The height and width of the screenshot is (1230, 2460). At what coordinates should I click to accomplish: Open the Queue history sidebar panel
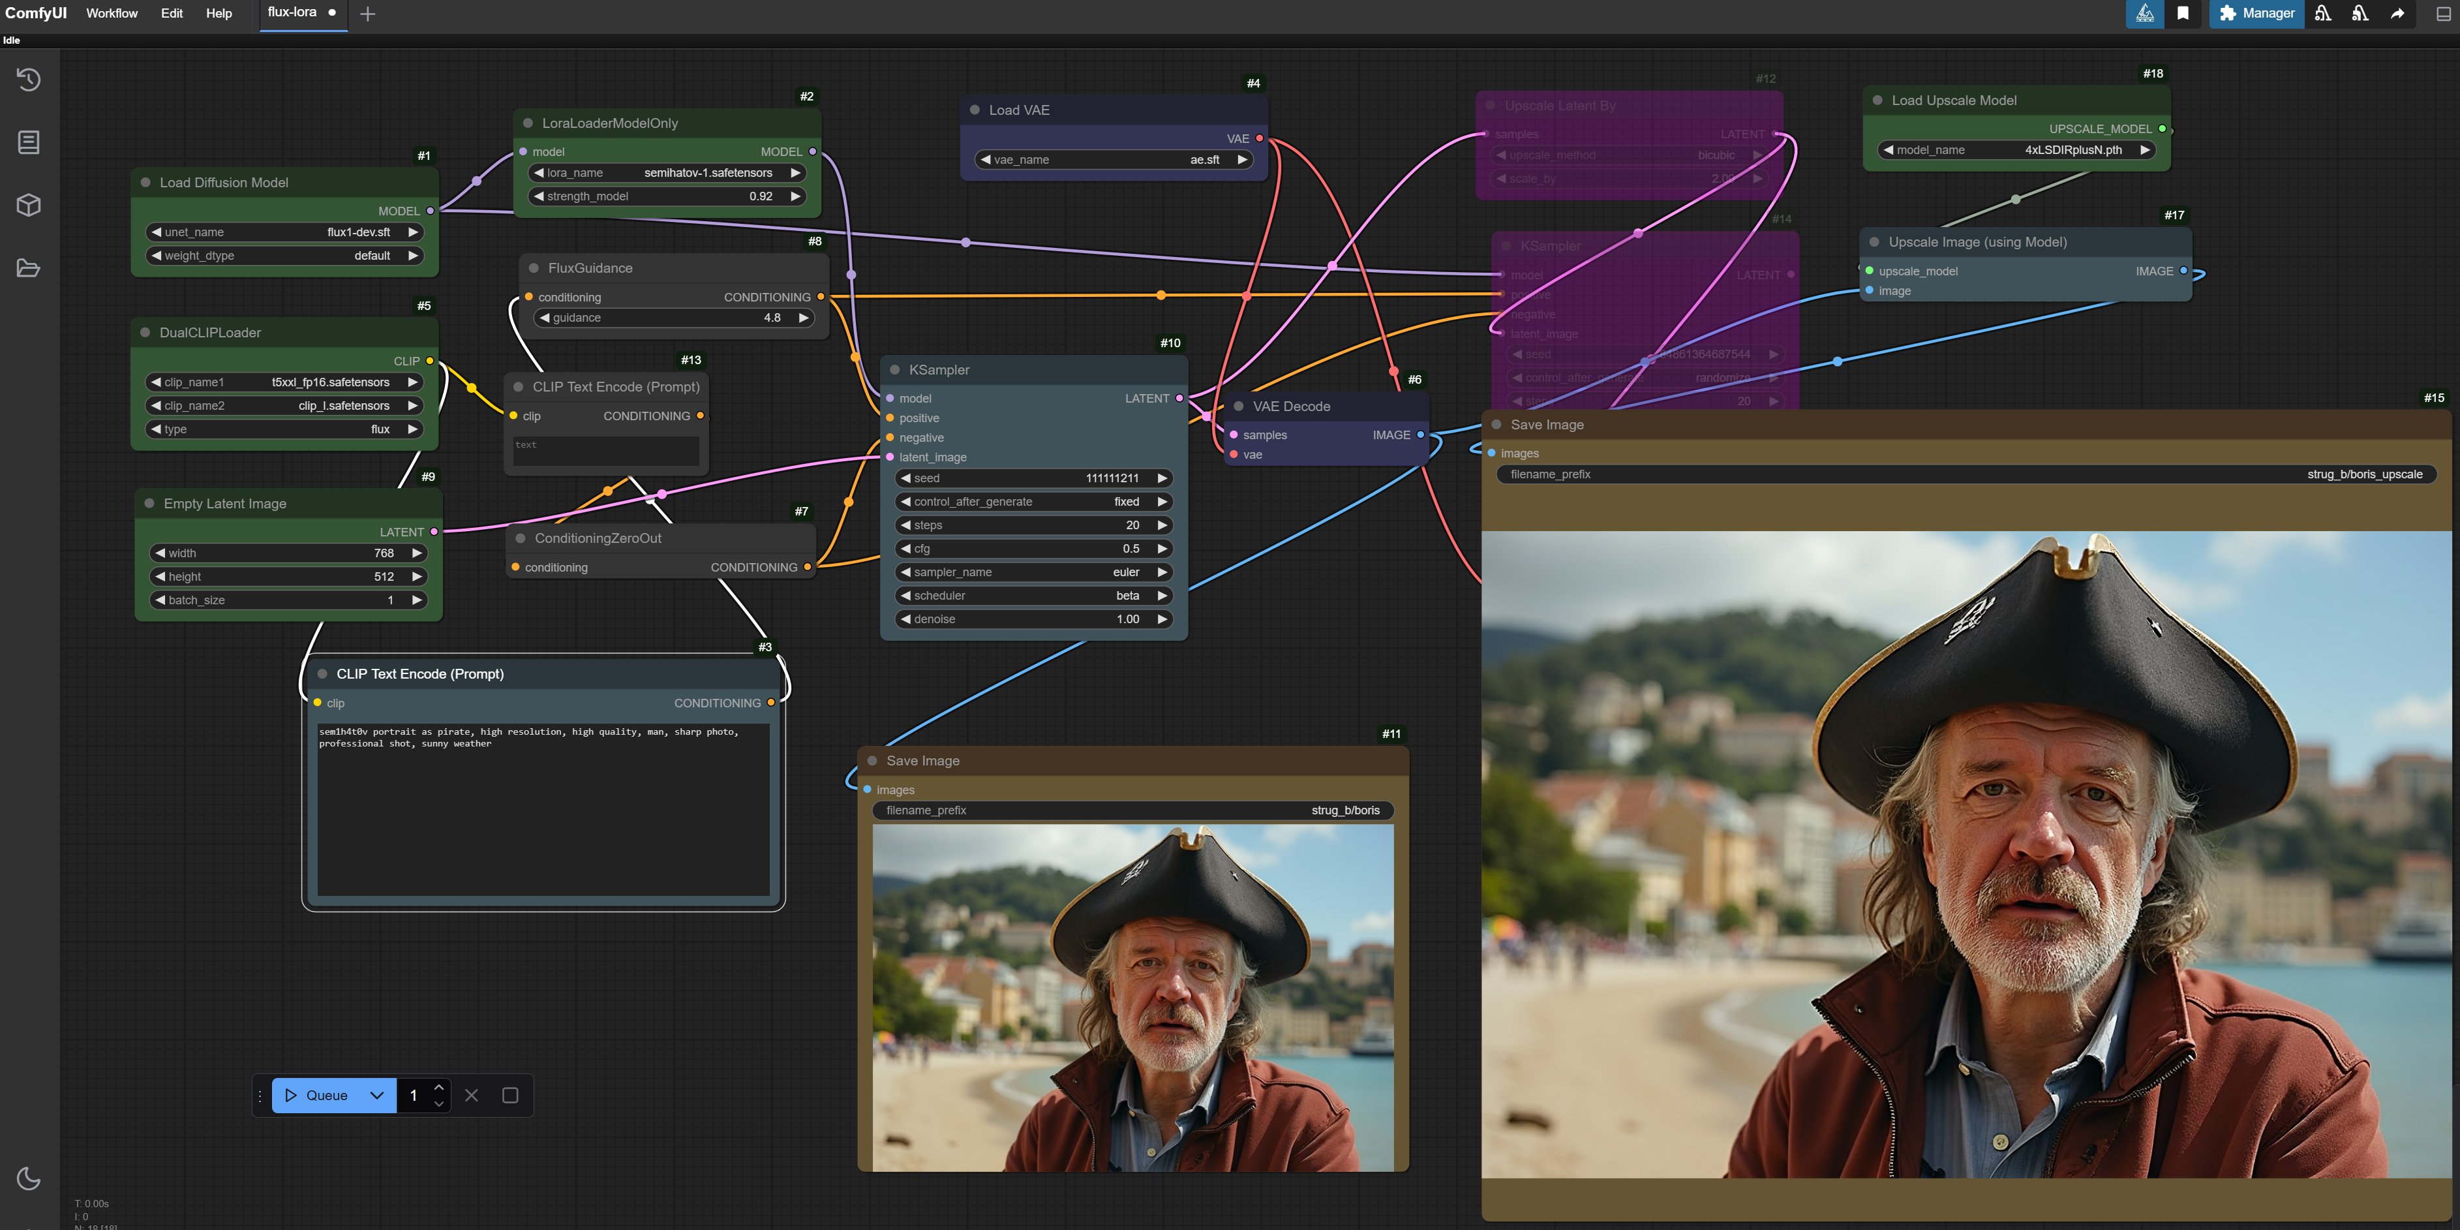29,79
